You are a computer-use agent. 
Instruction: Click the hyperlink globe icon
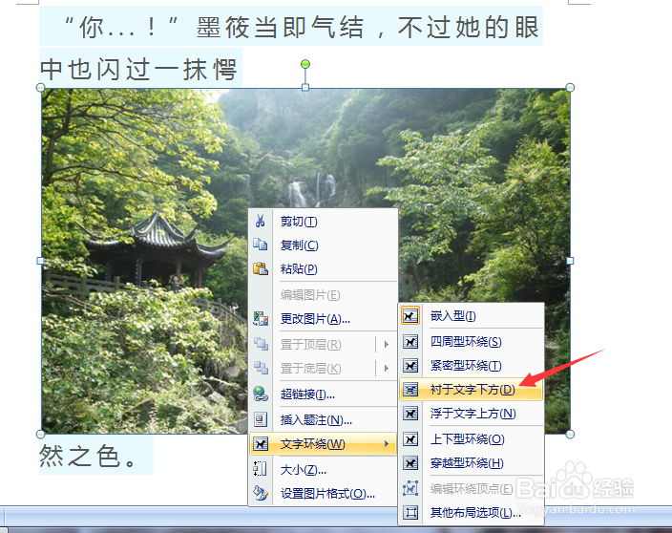261,394
